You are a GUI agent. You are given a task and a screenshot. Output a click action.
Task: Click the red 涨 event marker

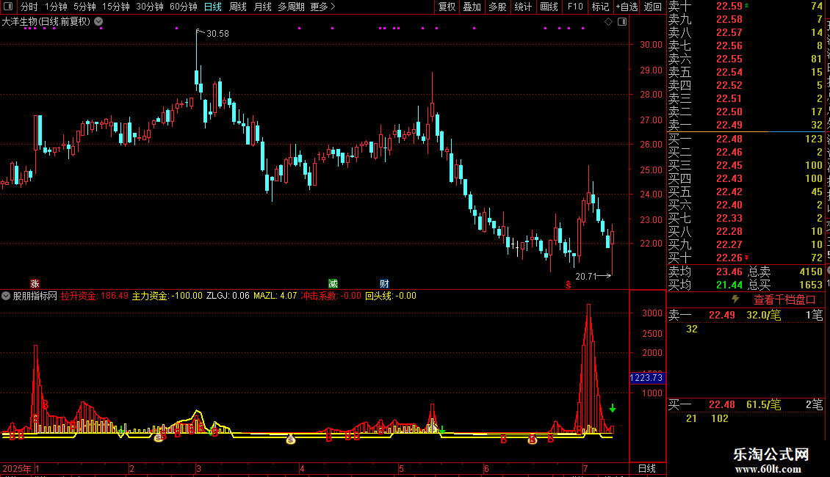point(35,284)
